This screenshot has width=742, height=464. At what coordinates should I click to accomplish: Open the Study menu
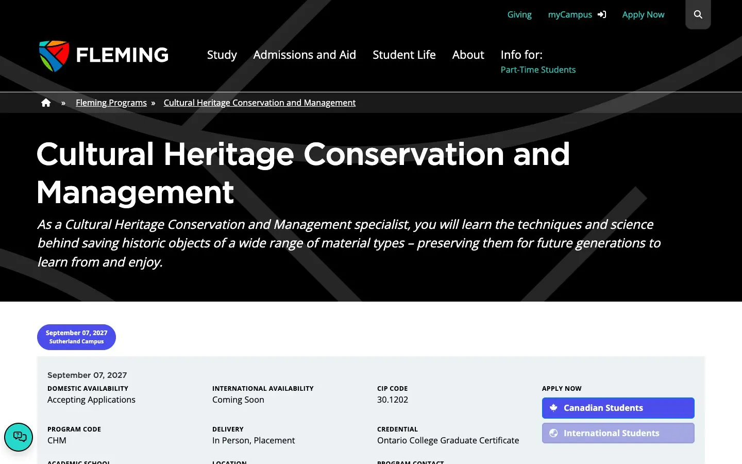(222, 55)
